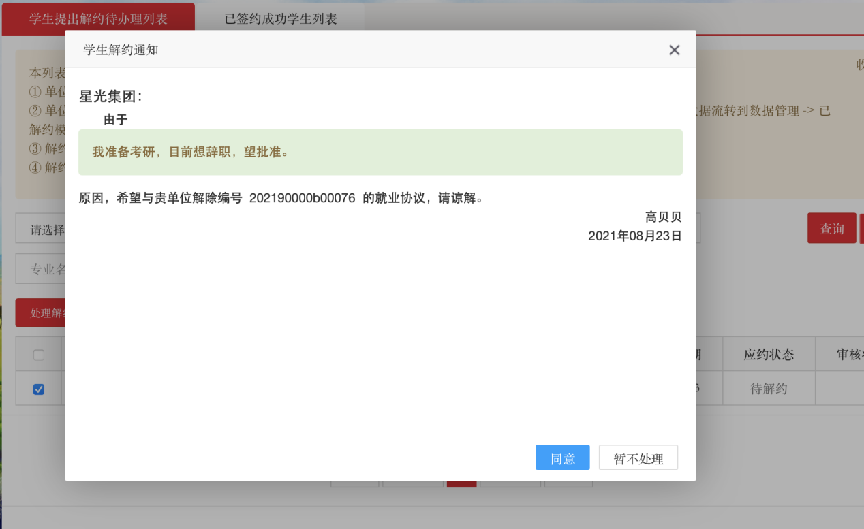Image resolution: width=864 pixels, height=529 pixels.
Task: Click the blue 同意 button
Action: point(562,458)
